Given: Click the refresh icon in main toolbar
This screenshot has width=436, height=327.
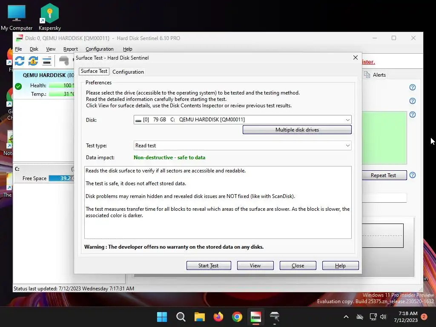Looking at the screenshot, I should pos(20,61).
